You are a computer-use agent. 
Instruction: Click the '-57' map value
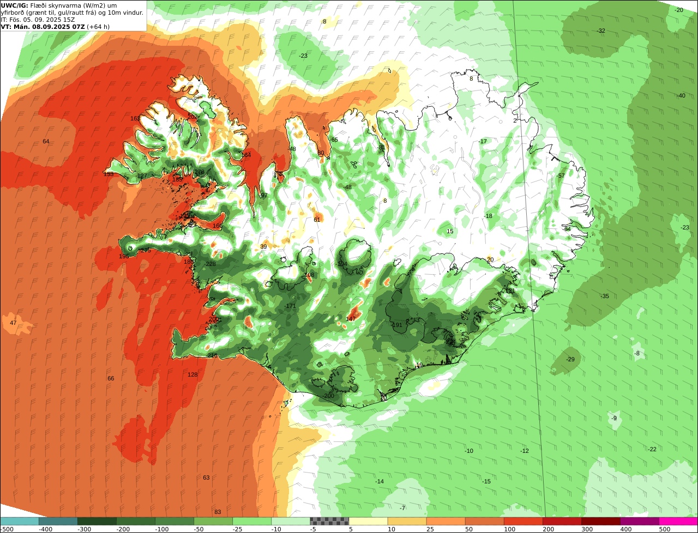pos(561,176)
